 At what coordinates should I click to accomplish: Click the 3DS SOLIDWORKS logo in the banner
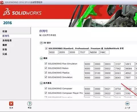[x=22, y=12]
